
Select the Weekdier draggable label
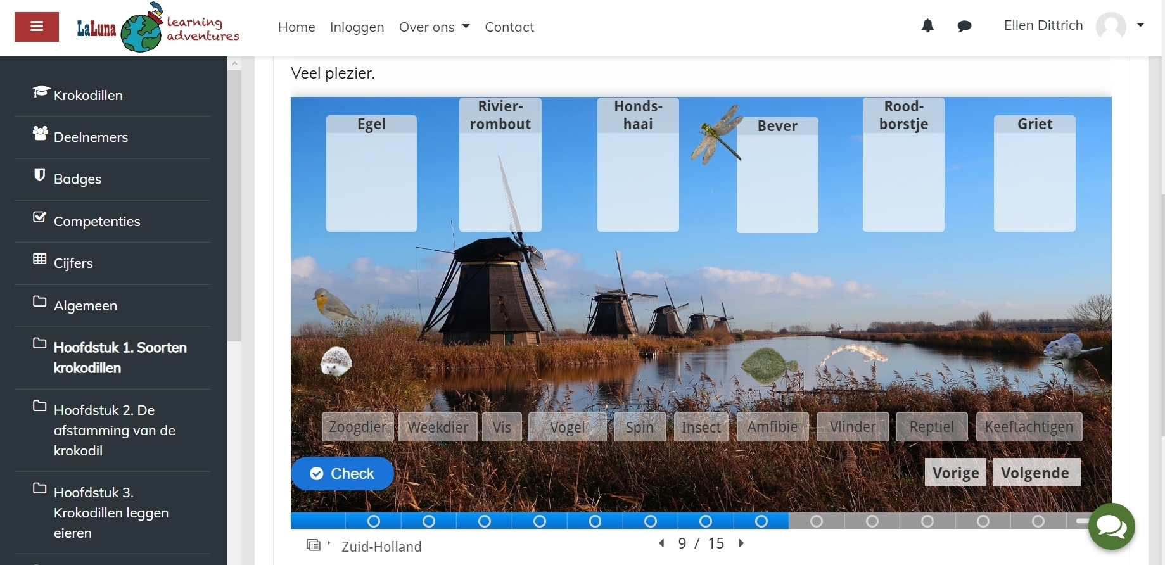click(438, 427)
